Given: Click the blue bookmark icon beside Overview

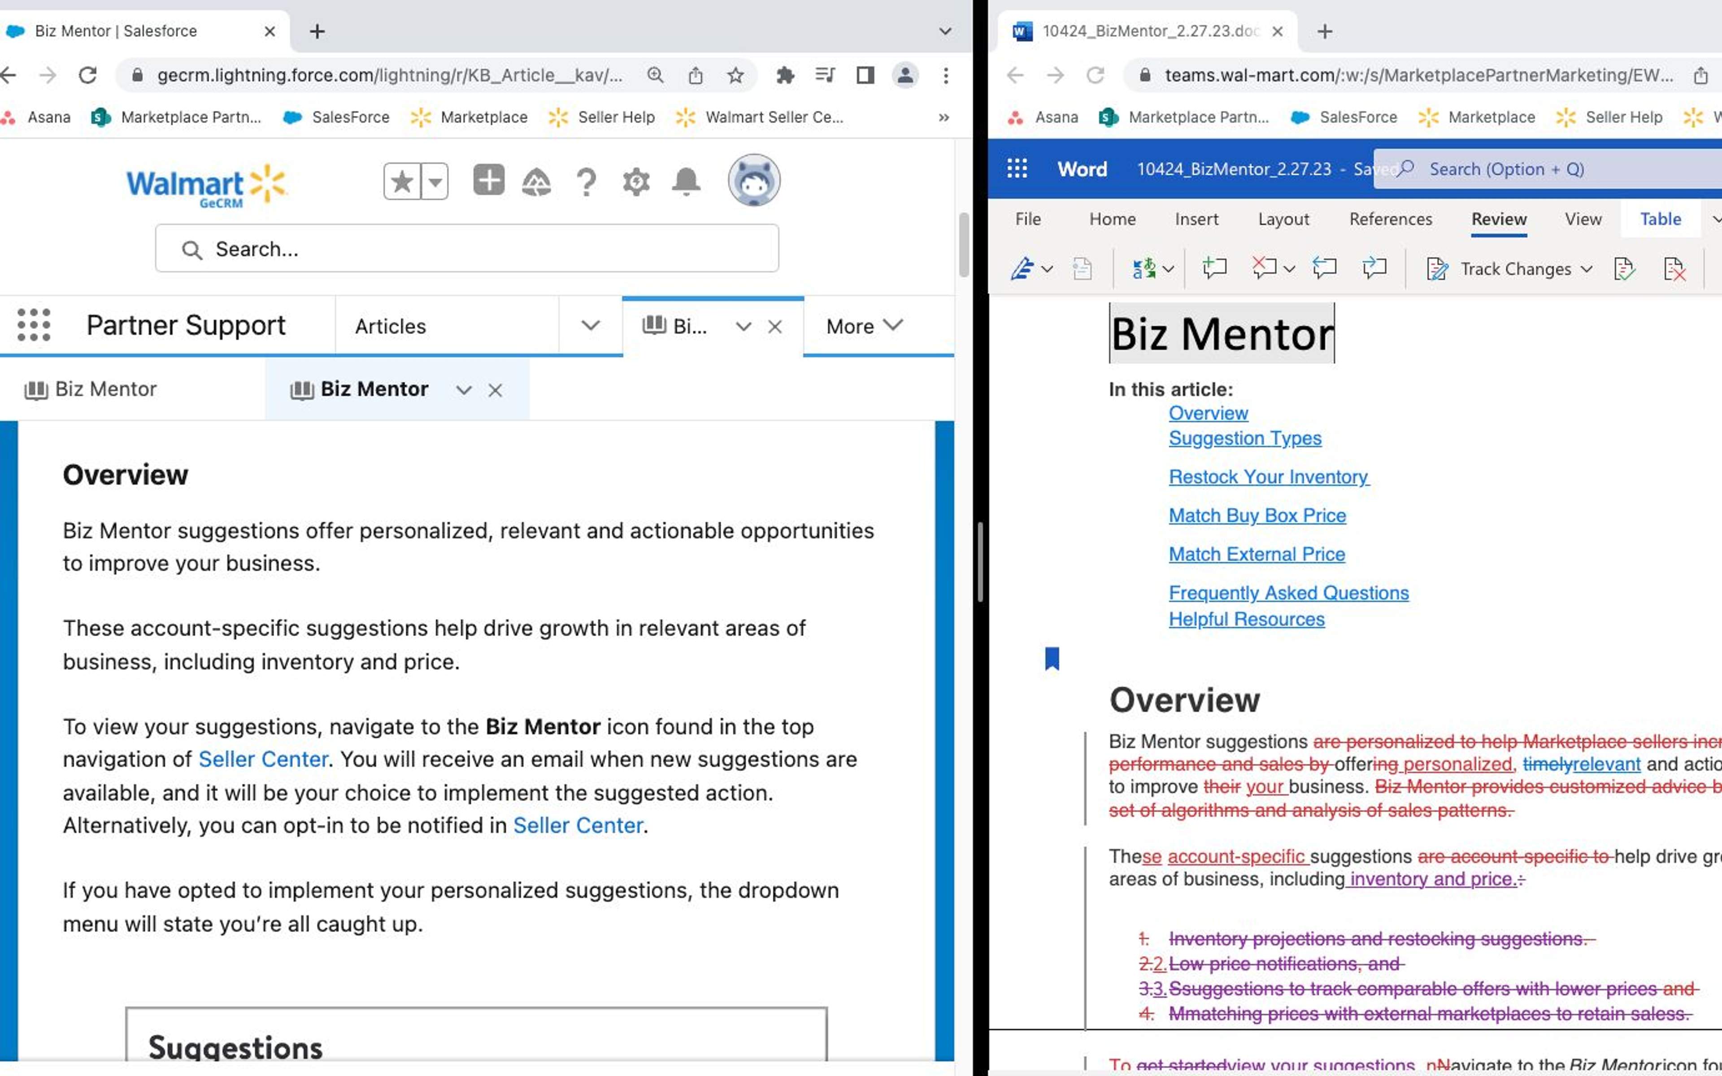Looking at the screenshot, I should [x=1052, y=658].
